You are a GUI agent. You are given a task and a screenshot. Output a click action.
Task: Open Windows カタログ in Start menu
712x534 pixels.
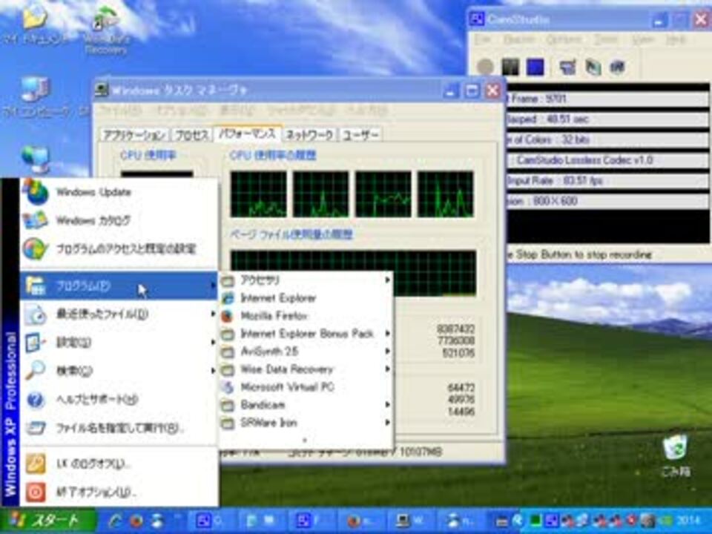pos(119,220)
